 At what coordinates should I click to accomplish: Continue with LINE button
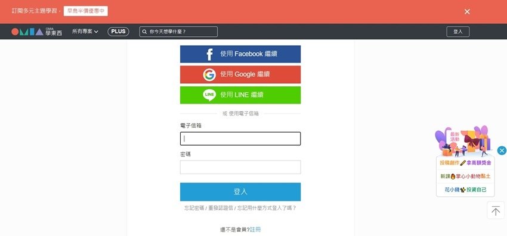(240, 95)
